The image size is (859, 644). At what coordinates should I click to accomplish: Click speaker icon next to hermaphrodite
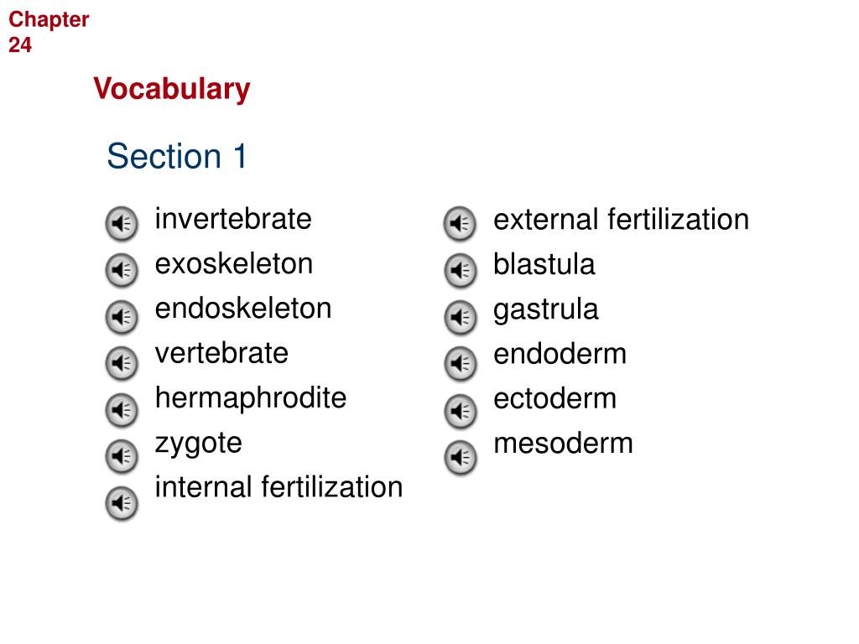point(121,410)
